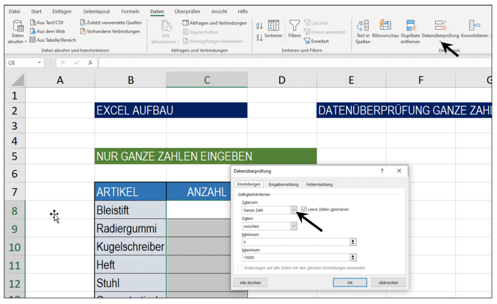Image resolution: width=497 pixels, height=304 pixels.
Task: Run Blitzvorschau from the ribbon
Action: point(385,29)
